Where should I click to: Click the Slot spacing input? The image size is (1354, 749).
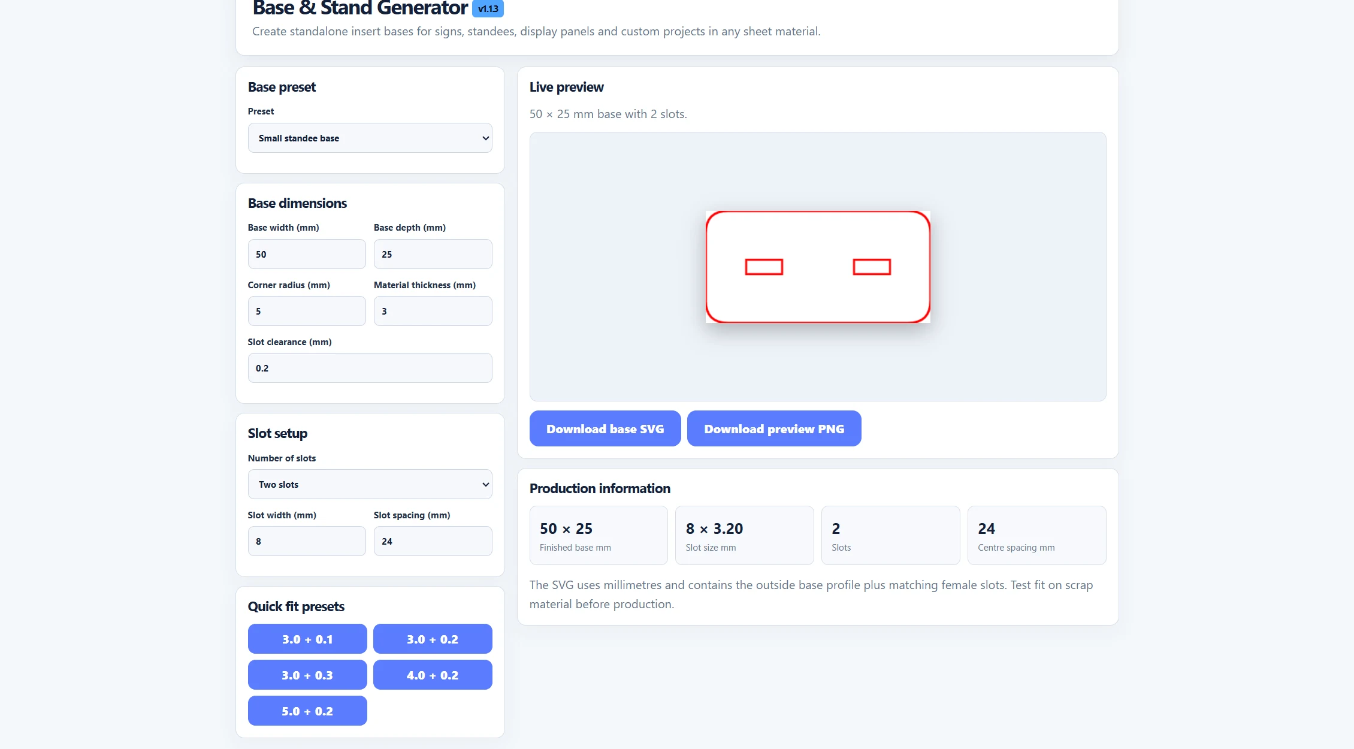(x=433, y=541)
